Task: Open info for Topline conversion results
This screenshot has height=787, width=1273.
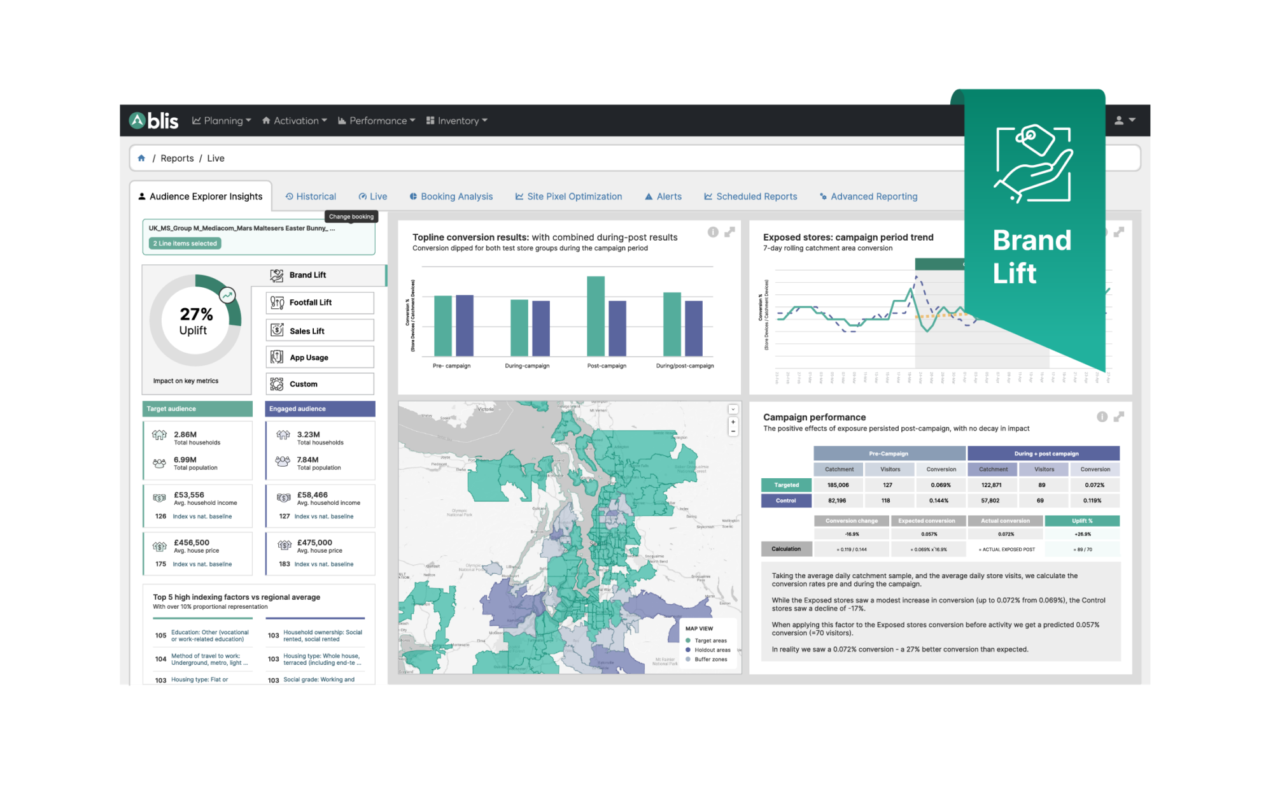Action: pos(713,232)
